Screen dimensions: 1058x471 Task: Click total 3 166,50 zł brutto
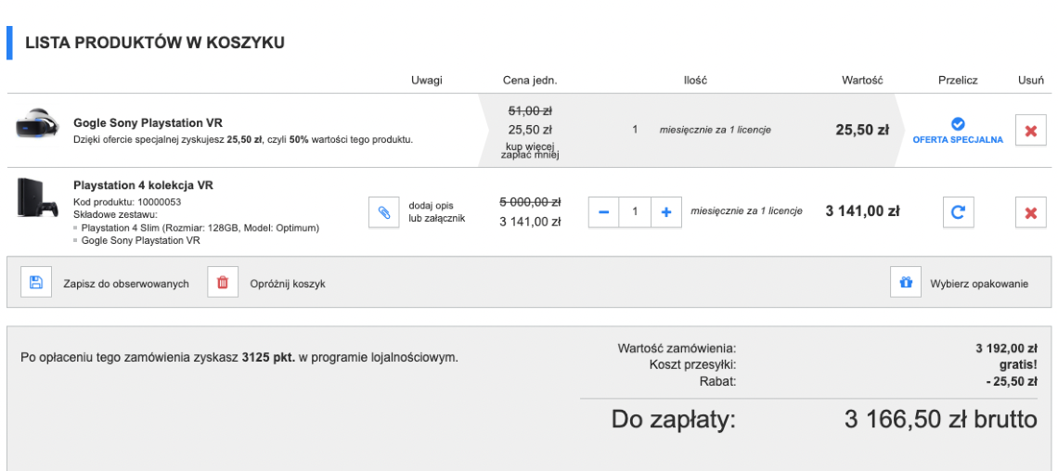(x=940, y=419)
